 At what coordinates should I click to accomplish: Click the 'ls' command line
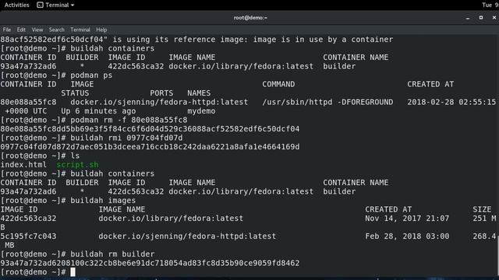[75, 156]
